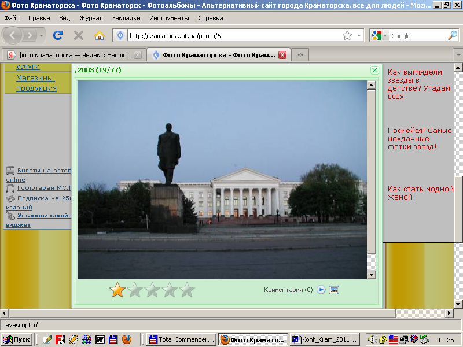Click into the Google search box

coord(418,36)
